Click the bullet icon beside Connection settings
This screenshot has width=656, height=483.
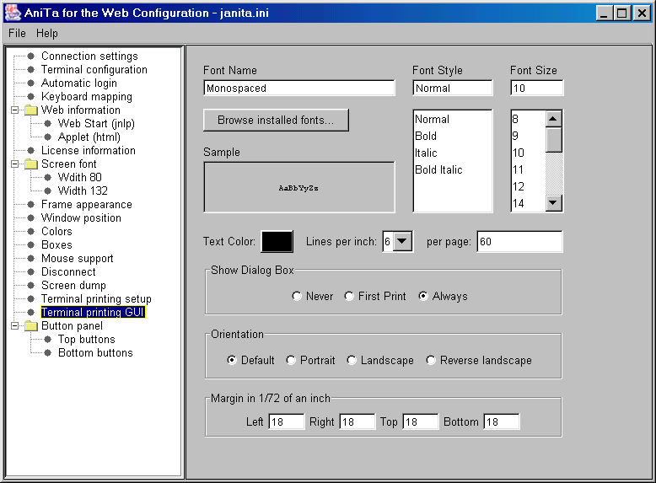pos(31,56)
